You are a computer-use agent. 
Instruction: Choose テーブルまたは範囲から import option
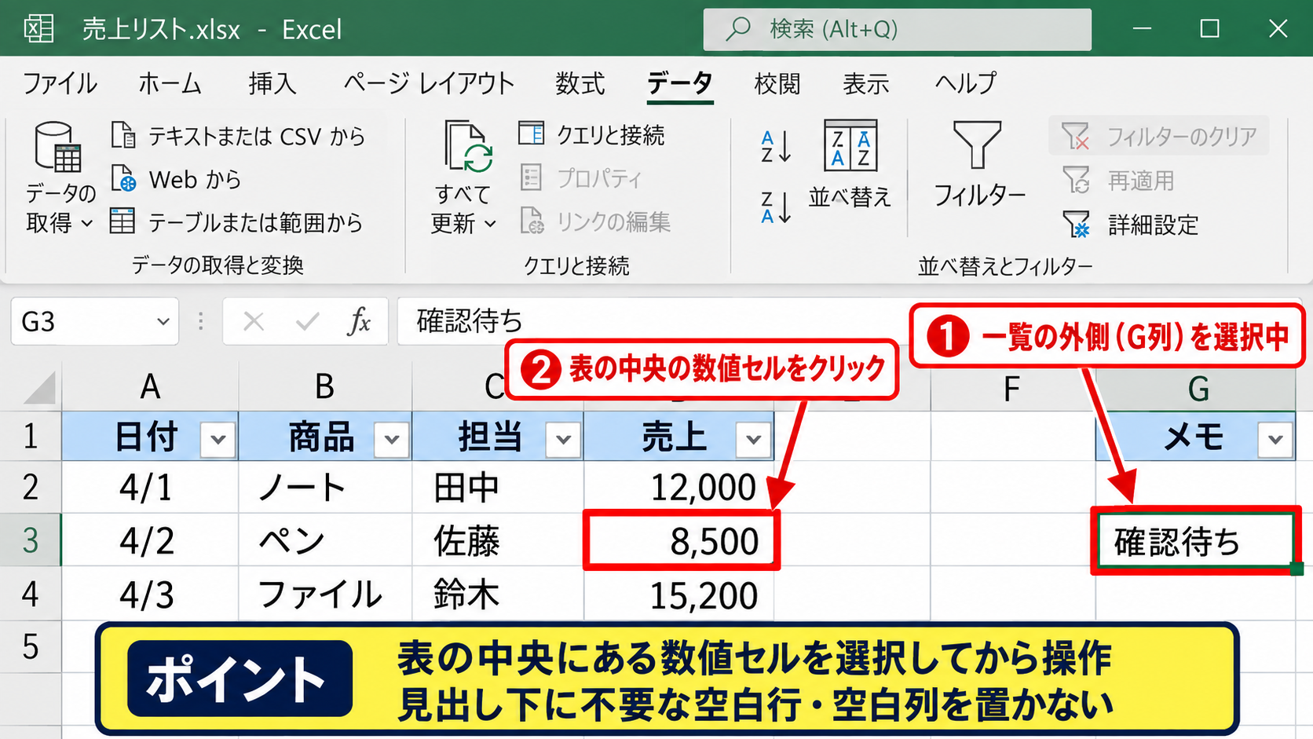tap(236, 222)
